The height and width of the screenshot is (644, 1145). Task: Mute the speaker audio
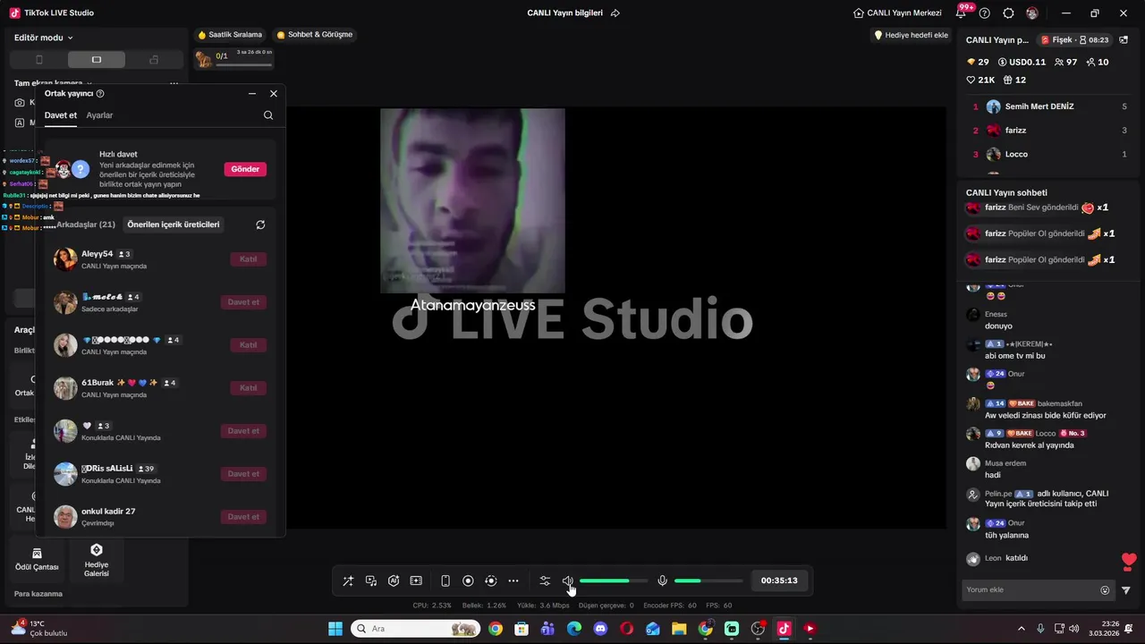point(567,580)
